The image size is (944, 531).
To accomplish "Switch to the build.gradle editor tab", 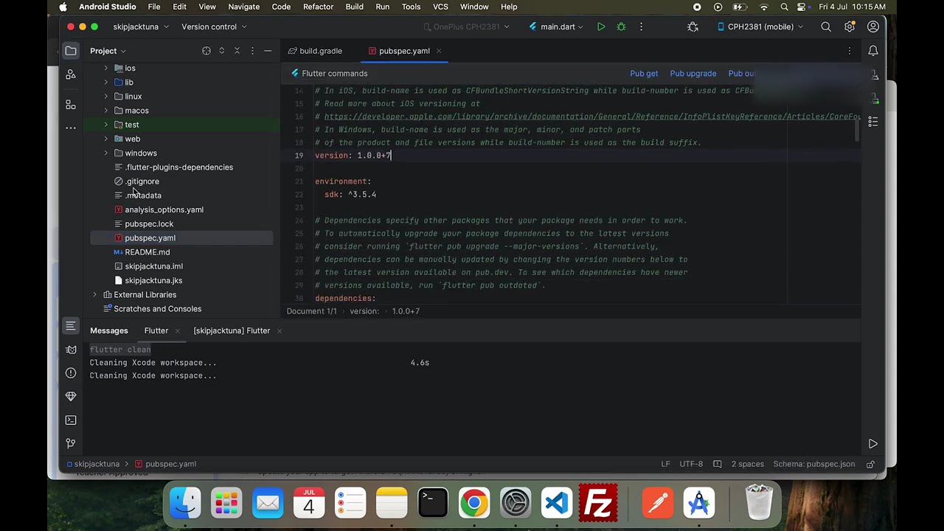I will [320, 51].
